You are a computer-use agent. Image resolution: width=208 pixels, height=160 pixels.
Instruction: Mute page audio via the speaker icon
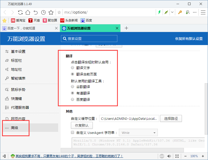tap(169, 156)
